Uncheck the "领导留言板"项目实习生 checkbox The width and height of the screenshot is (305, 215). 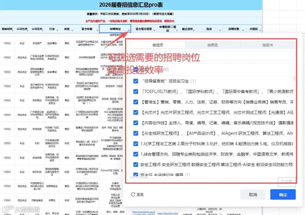(x=135, y=81)
